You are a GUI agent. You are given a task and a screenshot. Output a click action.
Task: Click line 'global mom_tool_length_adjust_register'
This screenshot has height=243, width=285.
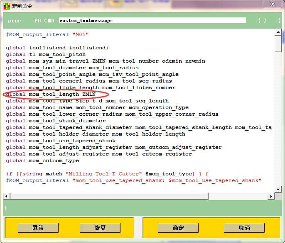[x=114, y=147]
